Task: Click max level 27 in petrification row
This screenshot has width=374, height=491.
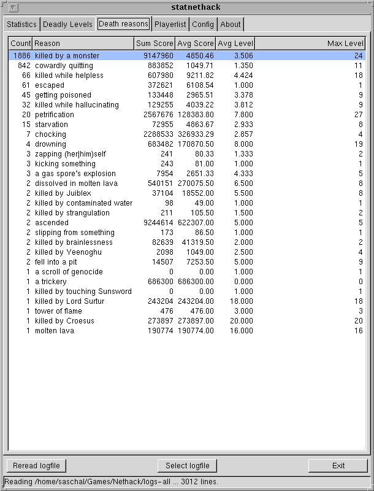Action: [x=358, y=115]
